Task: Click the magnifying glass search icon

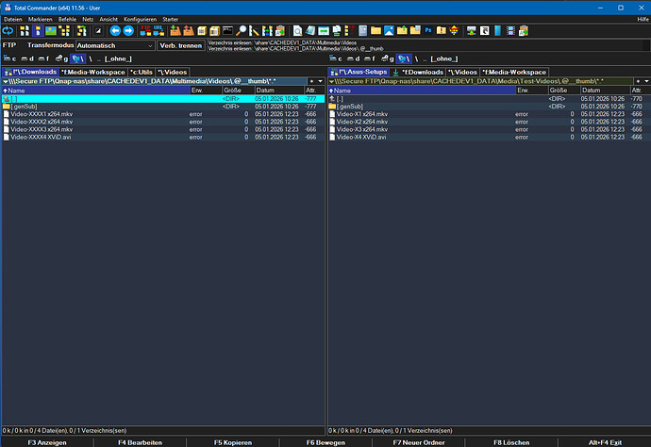Action: [242, 31]
